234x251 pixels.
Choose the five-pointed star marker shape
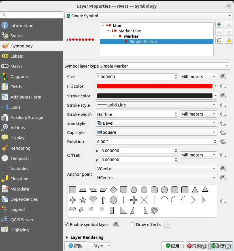[x=83, y=200]
